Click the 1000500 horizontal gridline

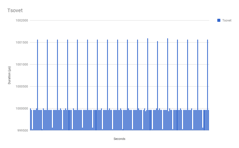click(119, 86)
